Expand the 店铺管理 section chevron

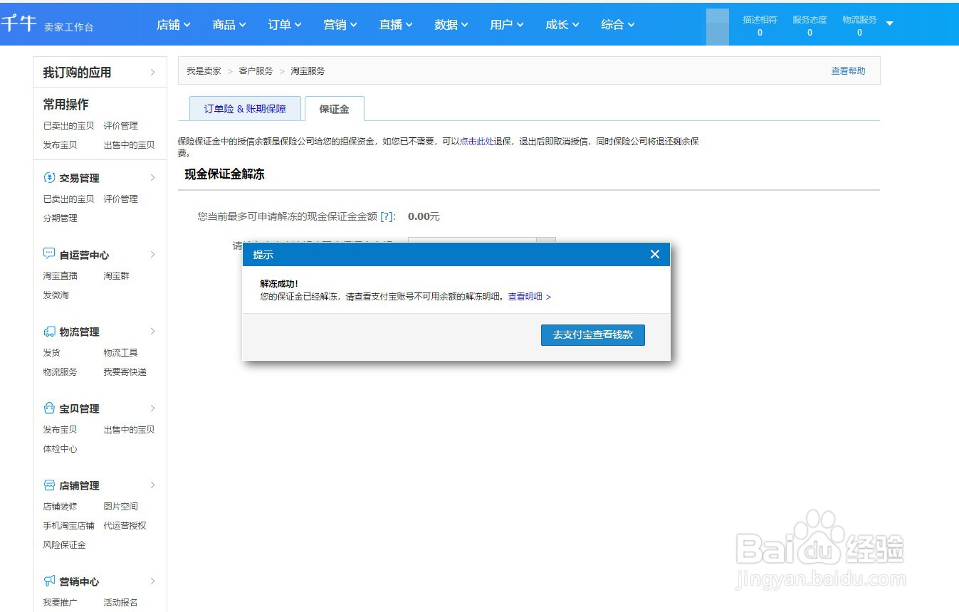pyautogui.click(x=152, y=485)
